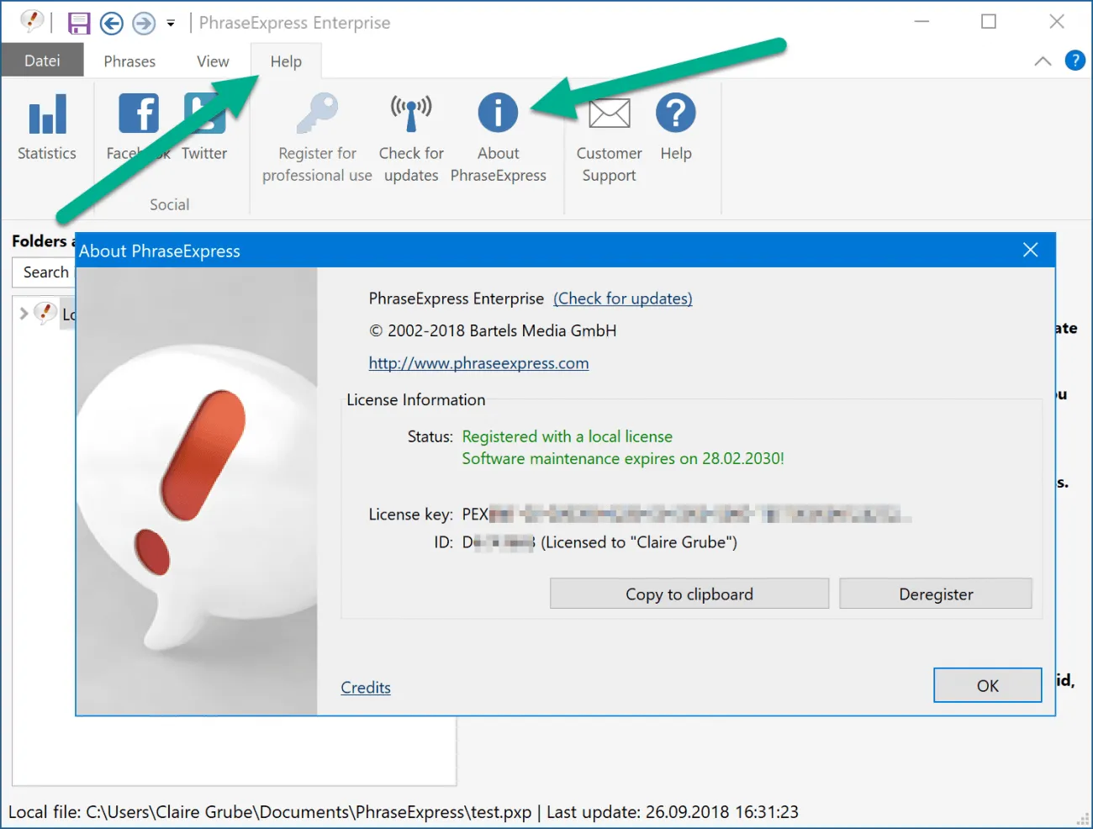This screenshot has height=829, width=1093.
Task: Open the Credits link
Action: 366,687
